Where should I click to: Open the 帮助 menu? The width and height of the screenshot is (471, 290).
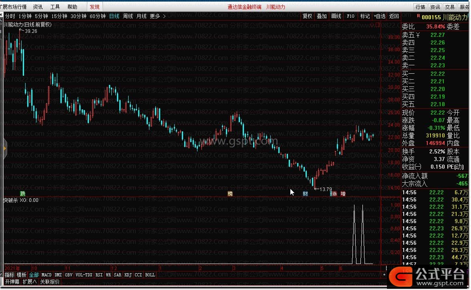[72, 7]
